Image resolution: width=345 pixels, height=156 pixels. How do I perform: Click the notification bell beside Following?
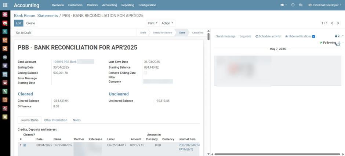coord(339,43)
